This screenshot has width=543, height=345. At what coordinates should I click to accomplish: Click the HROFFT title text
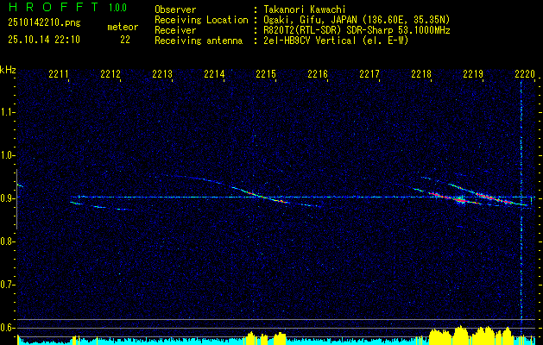(x=54, y=7)
